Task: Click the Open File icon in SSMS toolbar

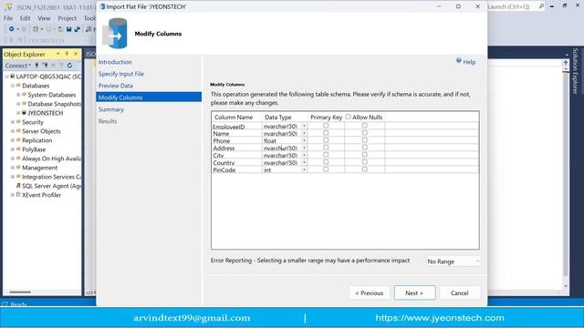Action: [x=60, y=29]
